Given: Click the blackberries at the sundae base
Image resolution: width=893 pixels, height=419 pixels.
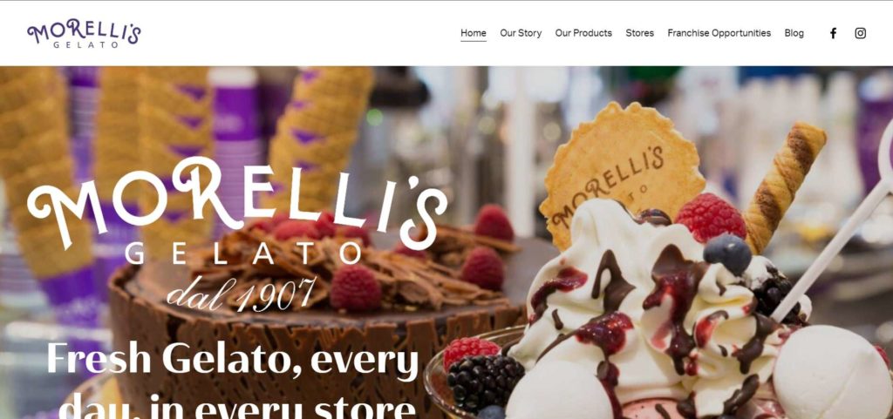Looking at the screenshot, I should point(485,381).
